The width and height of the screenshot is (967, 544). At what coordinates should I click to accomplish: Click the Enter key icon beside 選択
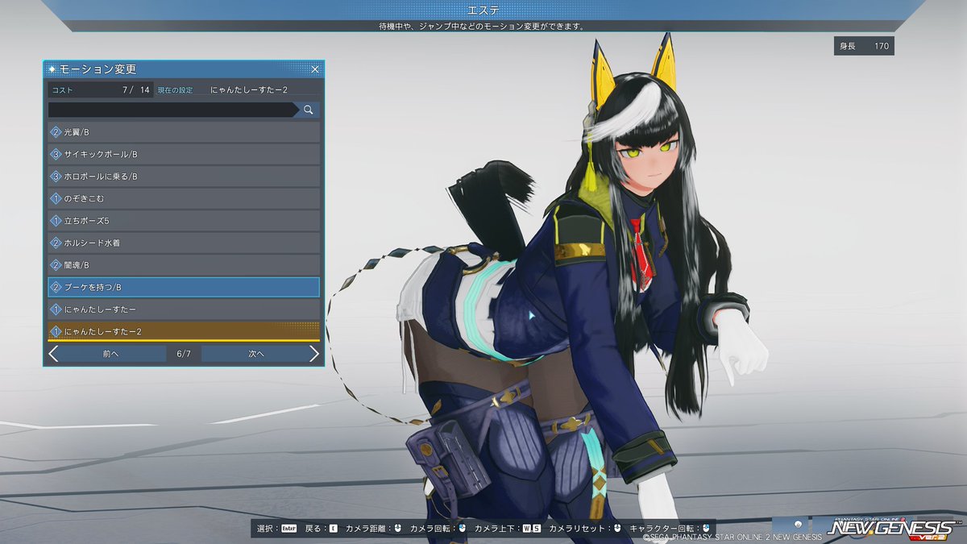click(x=288, y=529)
